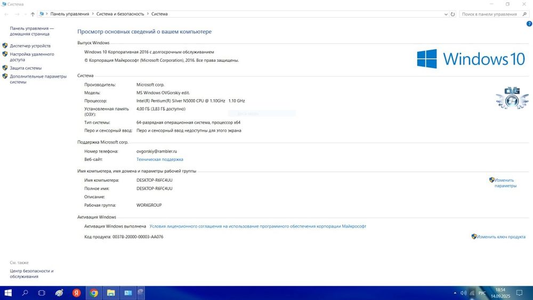The width and height of the screenshot is (533, 300).
Task: Click the computer name DESKTOP-R6FC4UU next to Имя компьютера
Action: click(x=155, y=180)
